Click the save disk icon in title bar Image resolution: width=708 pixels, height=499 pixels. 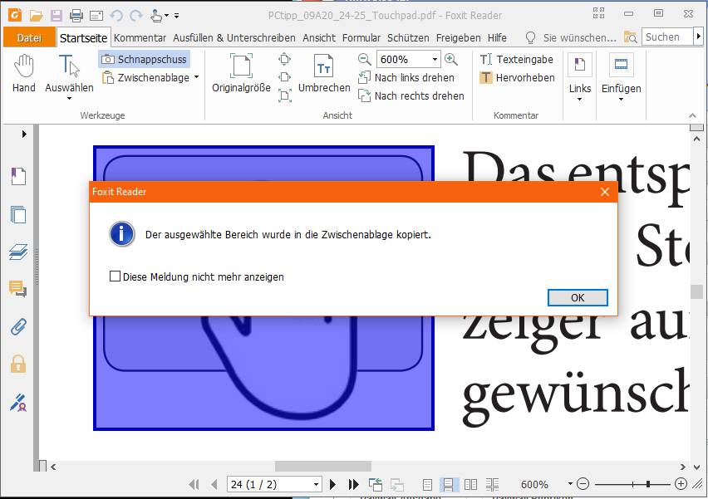57,16
